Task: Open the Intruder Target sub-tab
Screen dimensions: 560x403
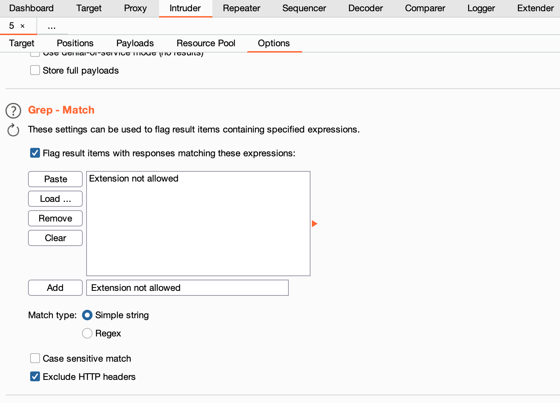Action: pyautogui.click(x=22, y=43)
